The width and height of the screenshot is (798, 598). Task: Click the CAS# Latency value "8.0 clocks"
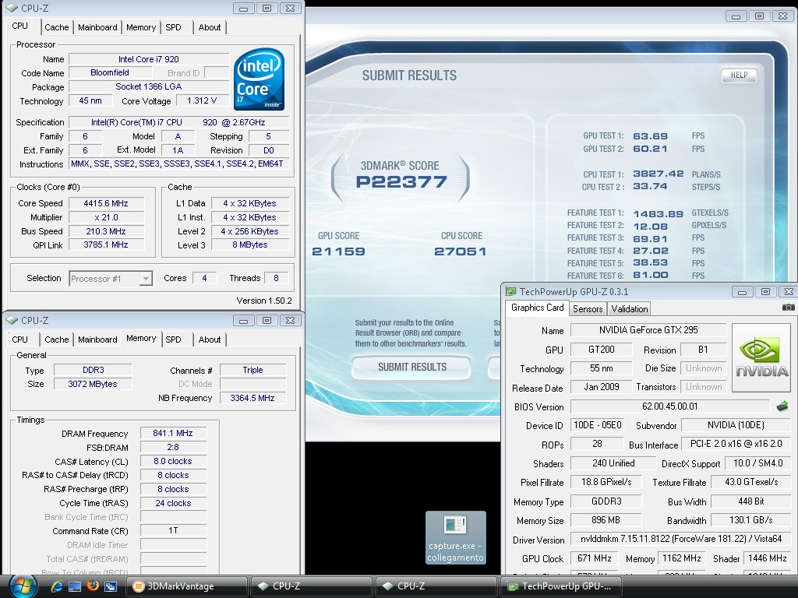[x=173, y=461]
